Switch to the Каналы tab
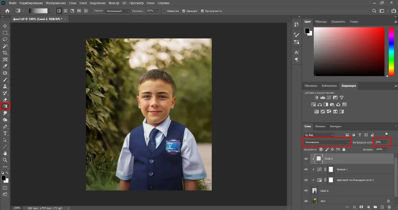The height and width of the screenshot is (210, 398). click(320, 126)
